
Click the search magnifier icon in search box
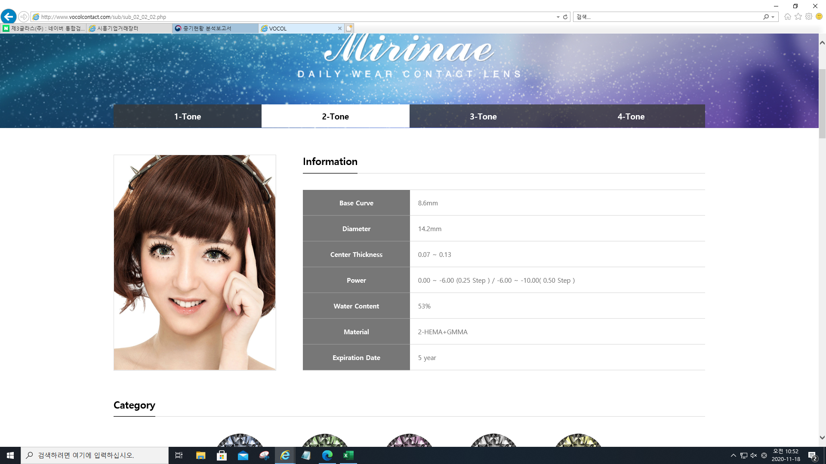point(766,17)
